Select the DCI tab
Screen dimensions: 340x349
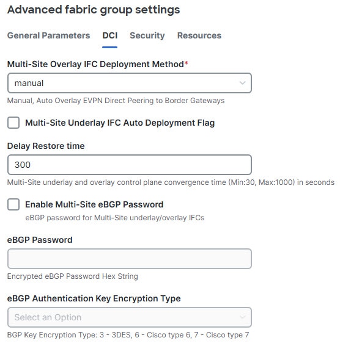point(109,35)
